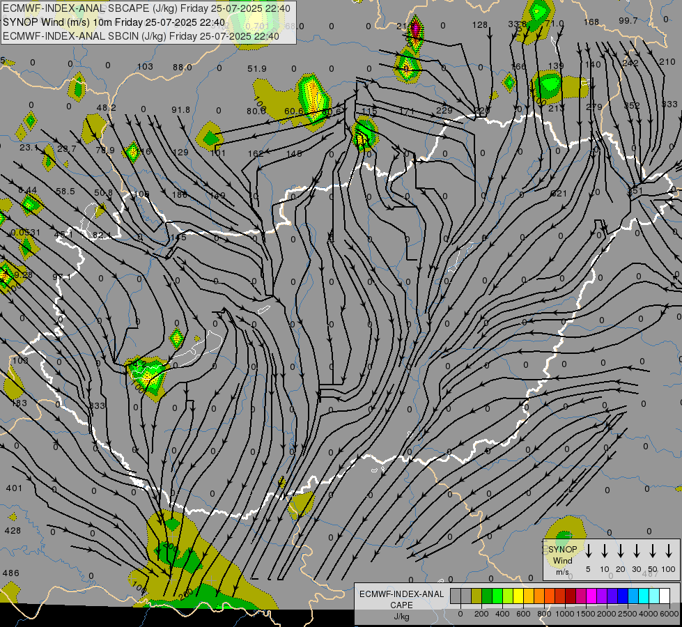This screenshot has width=682, height=627.
Task: Click the SBCIN title line in header box
Action: click(141, 36)
